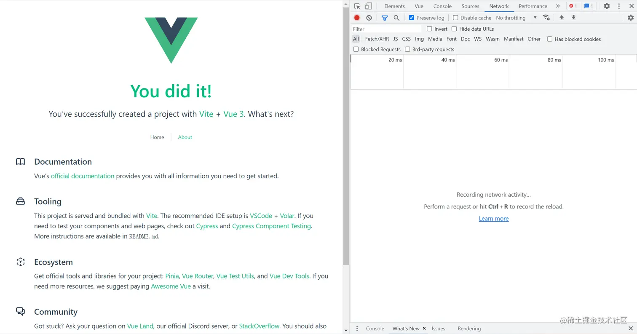Check the Hide data URLs option

coord(454,29)
